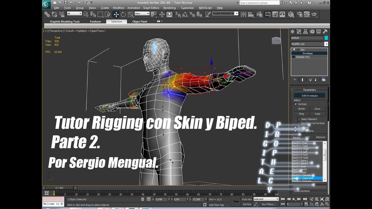Open the selection filter All dropdown
The image size is (372, 209).
[x=74, y=14]
